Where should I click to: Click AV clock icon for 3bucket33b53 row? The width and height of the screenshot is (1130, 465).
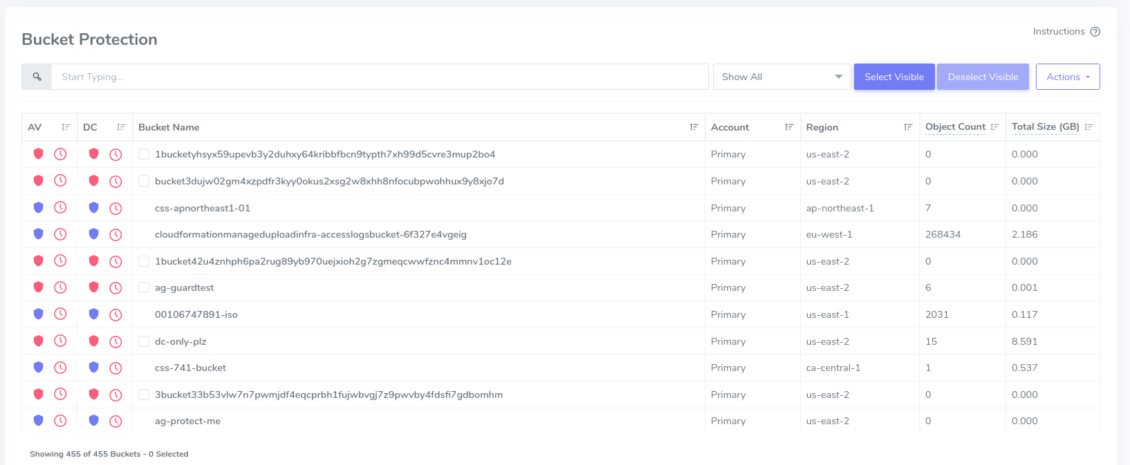pyautogui.click(x=61, y=394)
